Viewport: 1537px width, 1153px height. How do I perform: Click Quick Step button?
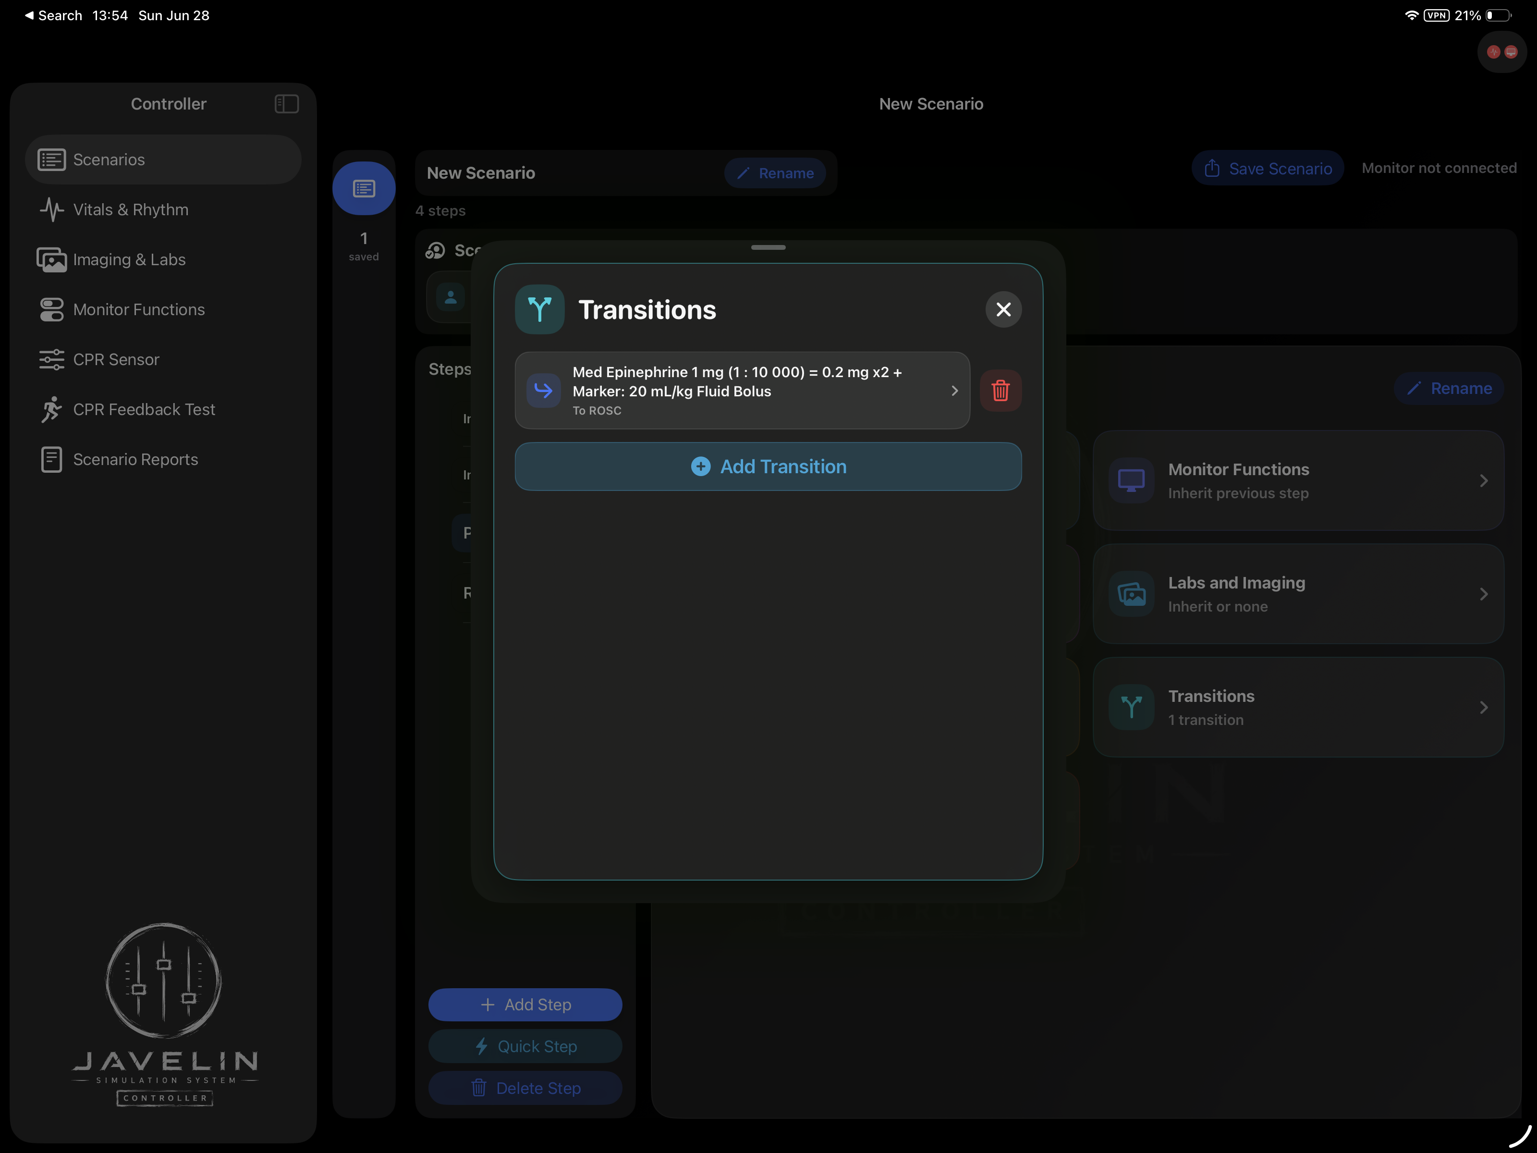click(525, 1046)
